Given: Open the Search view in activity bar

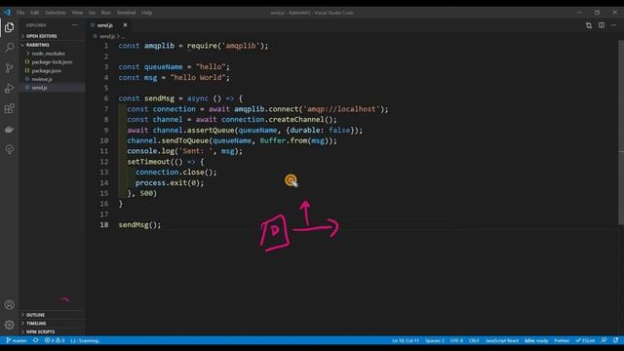Looking at the screenshot, I should coord(9,48).
